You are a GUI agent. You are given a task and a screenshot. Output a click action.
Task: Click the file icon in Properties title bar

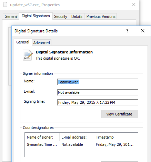click(x=5, y=4)
